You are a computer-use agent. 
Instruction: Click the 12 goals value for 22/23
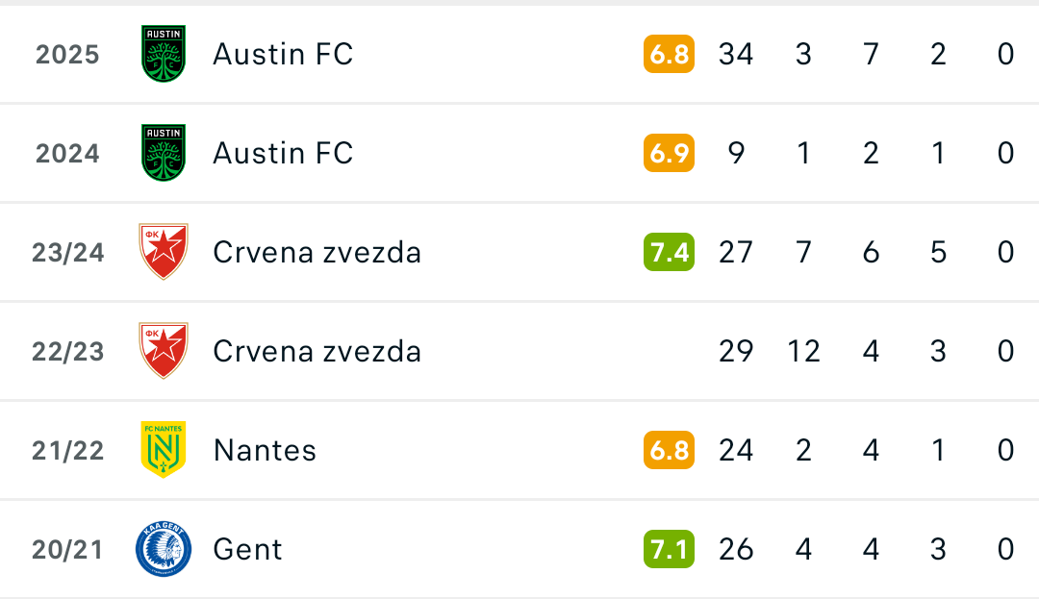coord(803,351)
